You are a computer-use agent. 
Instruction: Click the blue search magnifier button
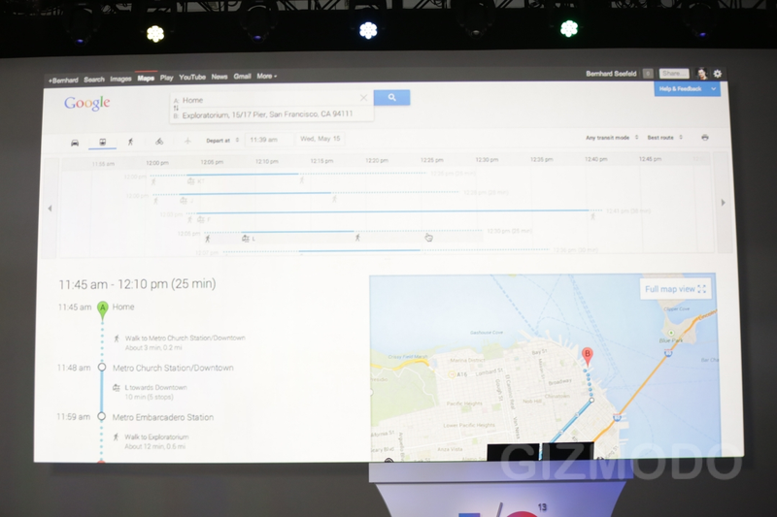(x=391, y=97)
